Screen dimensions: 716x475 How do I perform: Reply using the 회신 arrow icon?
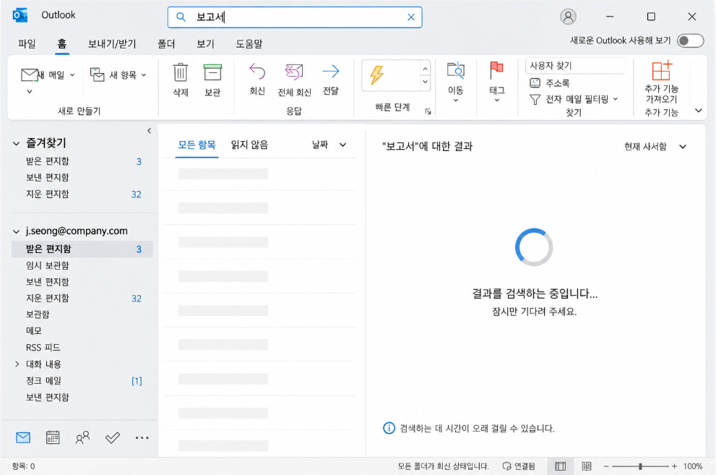(x=257, y=72)
